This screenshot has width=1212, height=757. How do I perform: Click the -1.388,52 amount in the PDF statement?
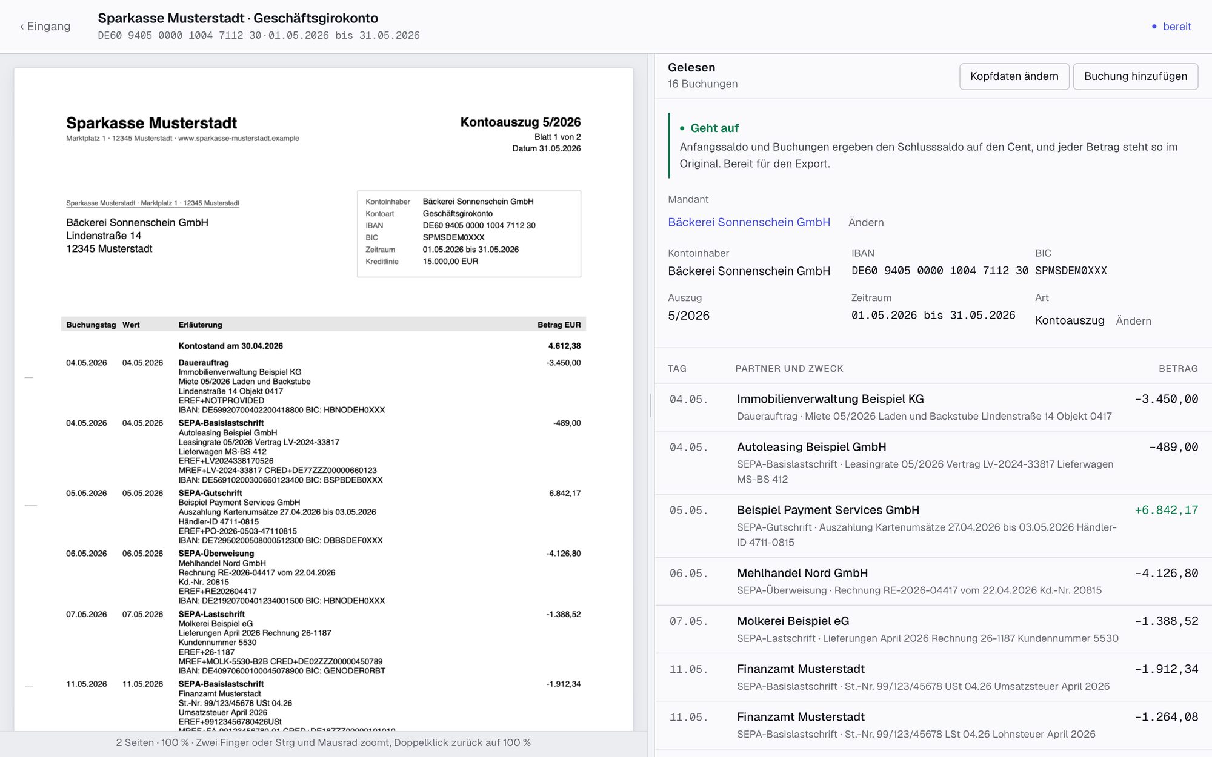point(563,615)
